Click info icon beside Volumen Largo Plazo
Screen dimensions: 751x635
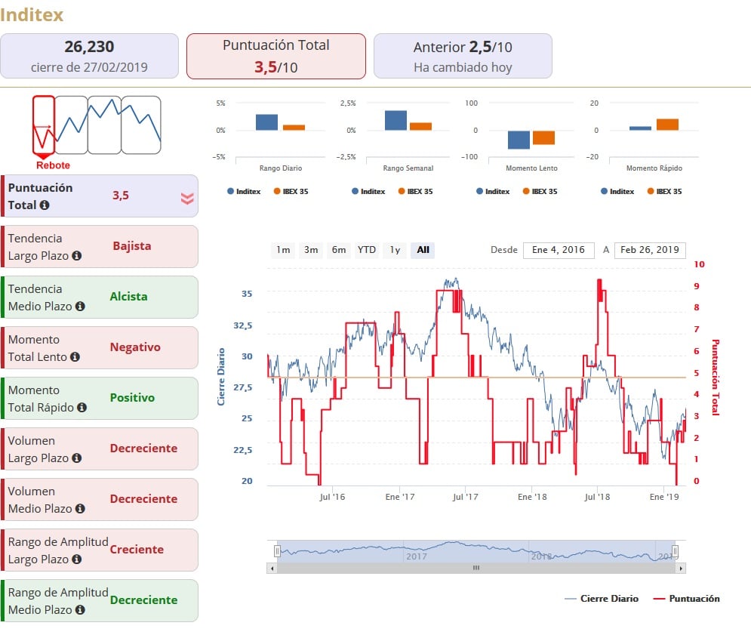point(77,458)
